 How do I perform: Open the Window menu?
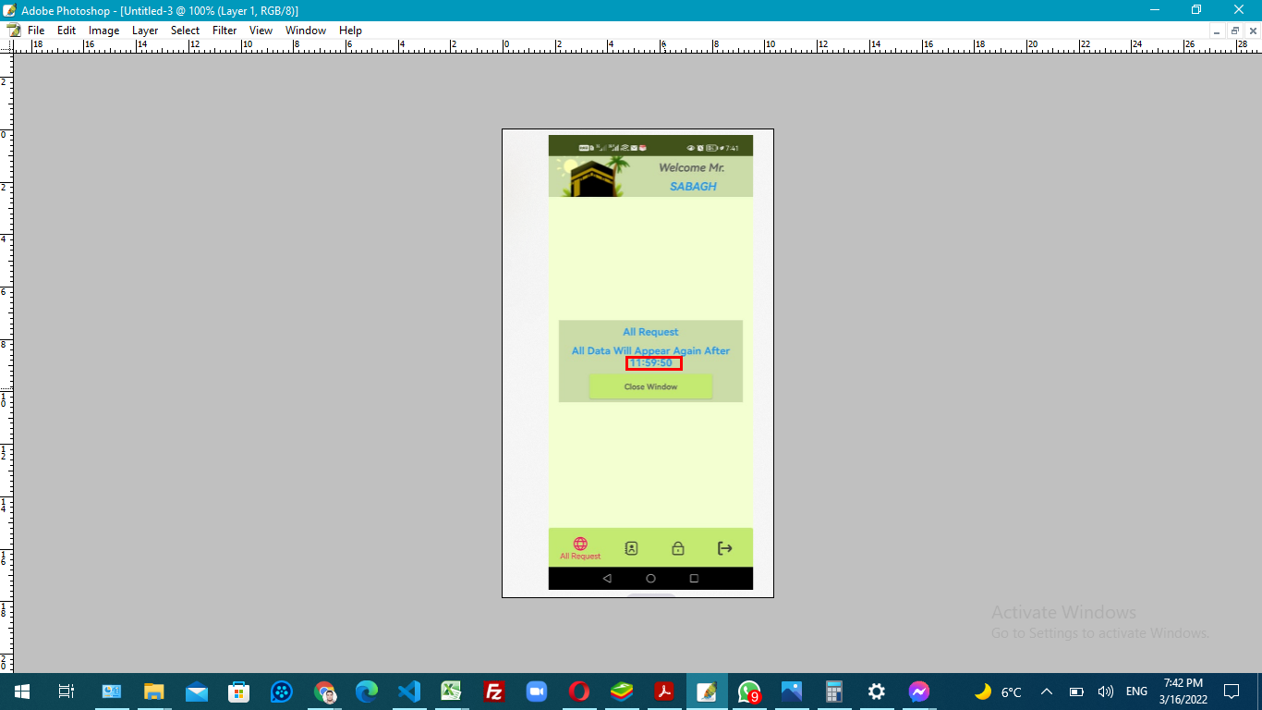306,31
